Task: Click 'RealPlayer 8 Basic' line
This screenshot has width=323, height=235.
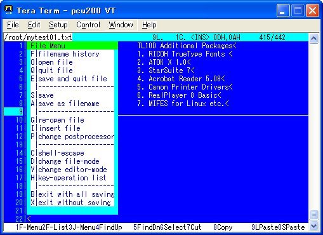Action: pyautogui.click(x=180, y=95)
